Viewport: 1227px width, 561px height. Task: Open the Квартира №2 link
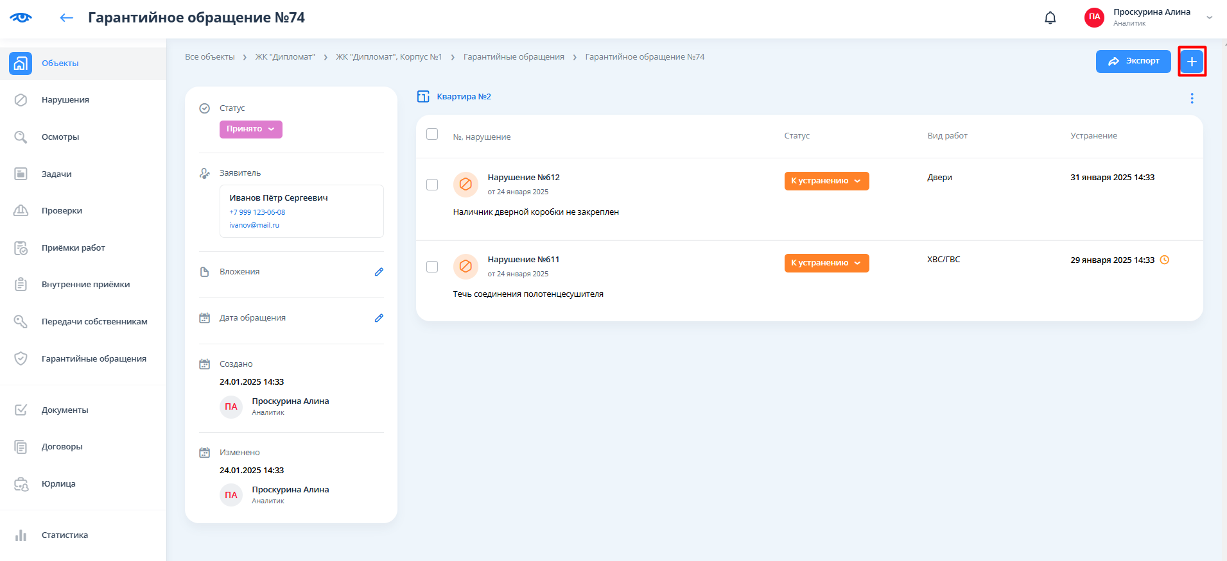[x=464, y=97]
